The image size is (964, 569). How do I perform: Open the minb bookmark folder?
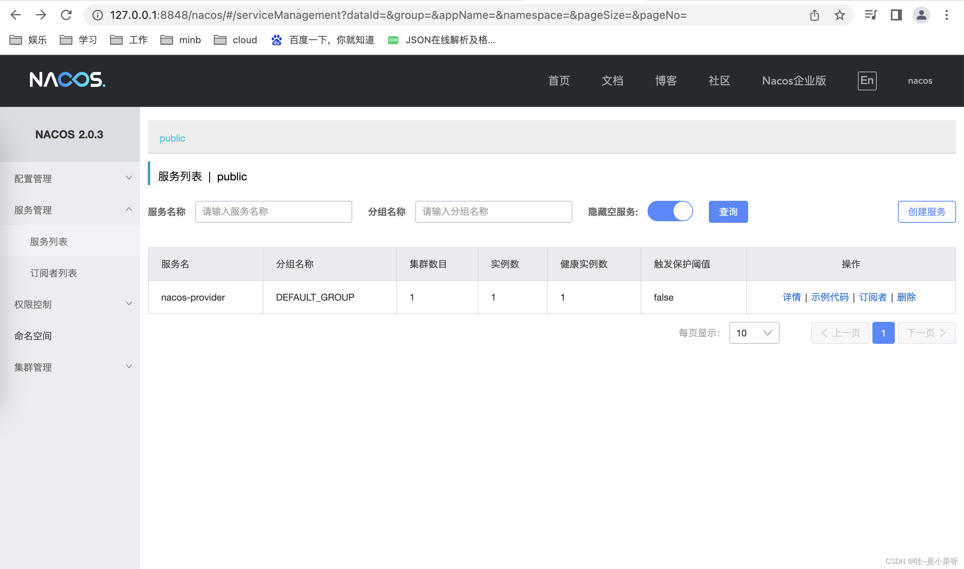(180, 40)
